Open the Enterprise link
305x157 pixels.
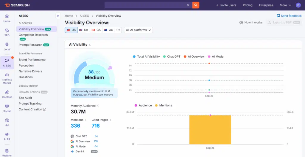(x=266, y=5)
